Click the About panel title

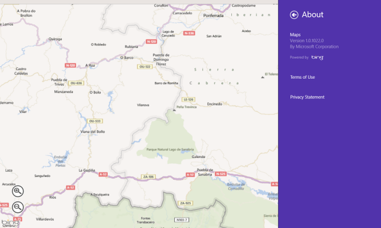click(x=313, y=15)
